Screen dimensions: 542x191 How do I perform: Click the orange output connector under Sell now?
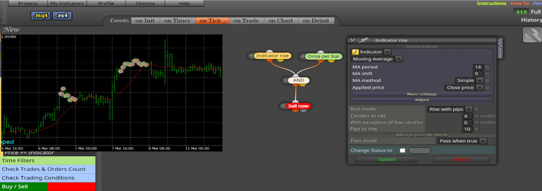296,110
